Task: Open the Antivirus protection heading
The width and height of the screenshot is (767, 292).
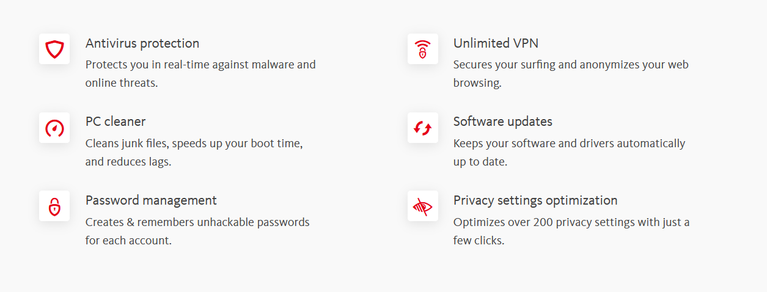Action: 142,43
